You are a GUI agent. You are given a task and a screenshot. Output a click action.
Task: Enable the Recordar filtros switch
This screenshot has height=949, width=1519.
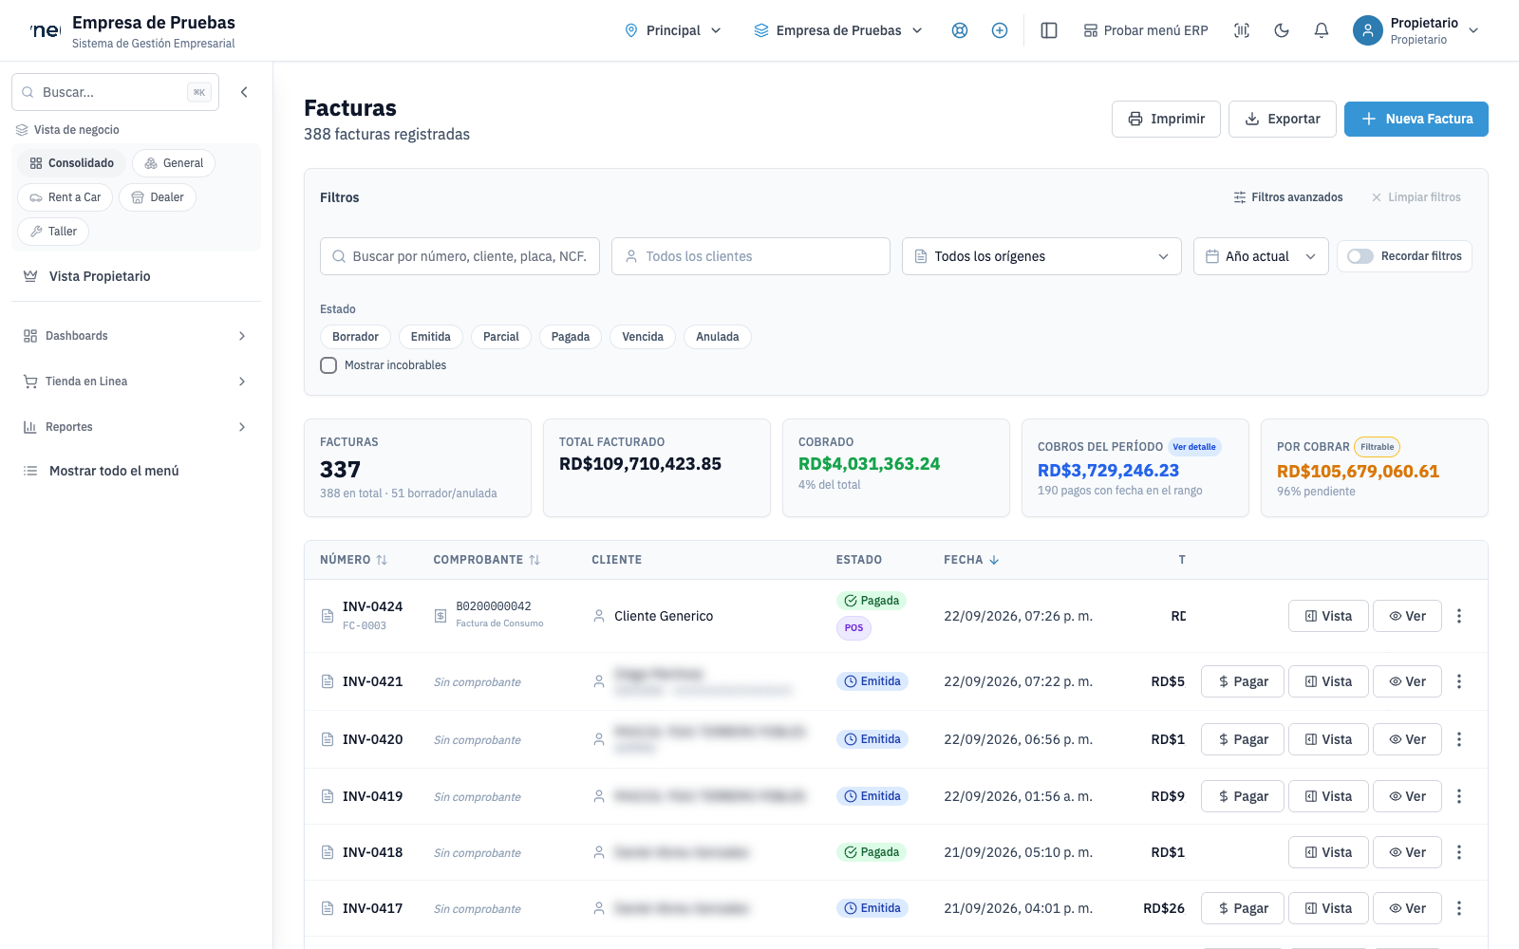[x=1360, y=256]
